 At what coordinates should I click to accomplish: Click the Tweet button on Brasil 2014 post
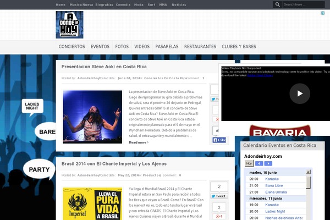[x=219, y=196]
